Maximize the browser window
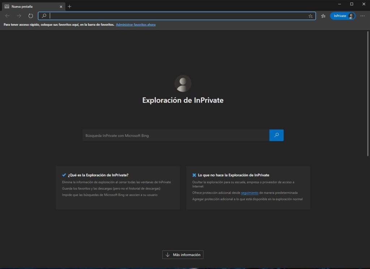Screen dimensions: 370x269 (352, 4)
